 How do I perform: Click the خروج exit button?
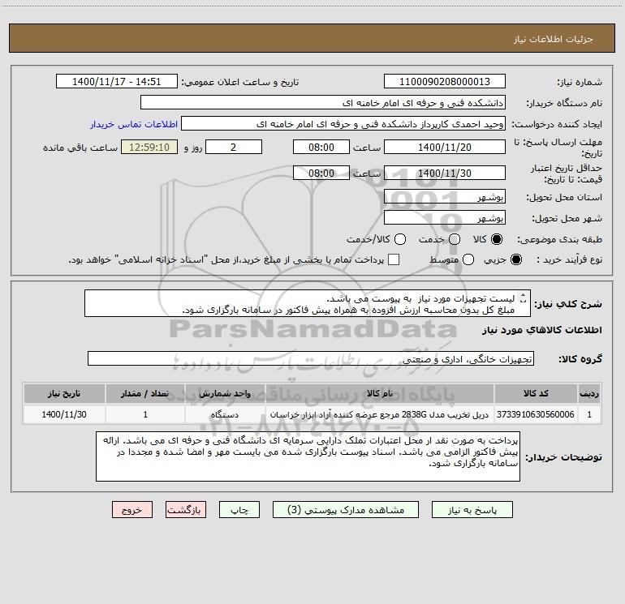132,510
